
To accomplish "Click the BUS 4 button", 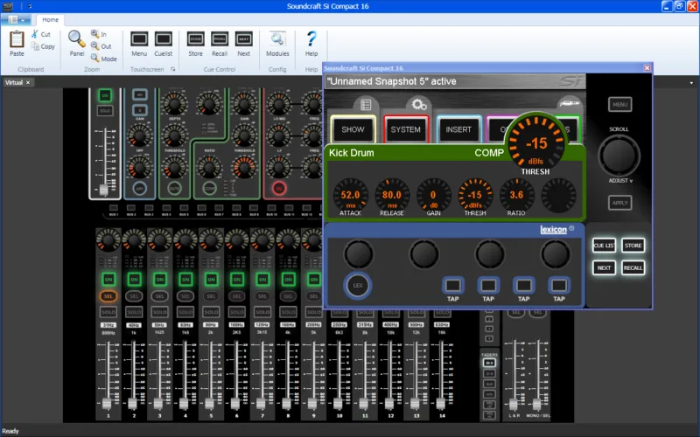I will (x=166, y=208).
